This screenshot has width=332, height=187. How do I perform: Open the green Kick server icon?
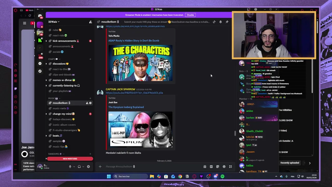point(40,40)
